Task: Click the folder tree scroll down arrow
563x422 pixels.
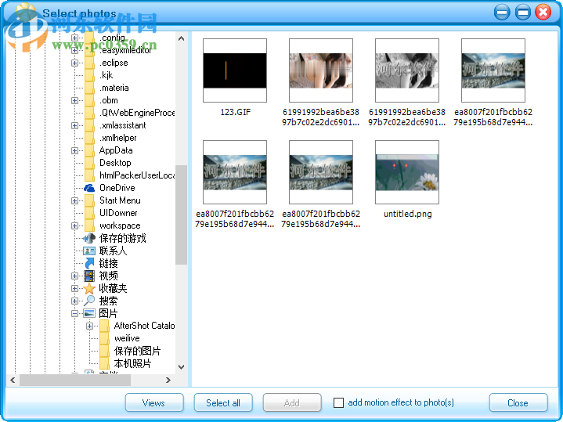Action: [182, 367]
